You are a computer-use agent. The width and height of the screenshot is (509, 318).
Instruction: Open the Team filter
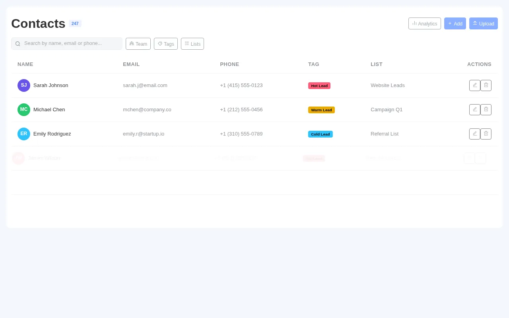138,44
